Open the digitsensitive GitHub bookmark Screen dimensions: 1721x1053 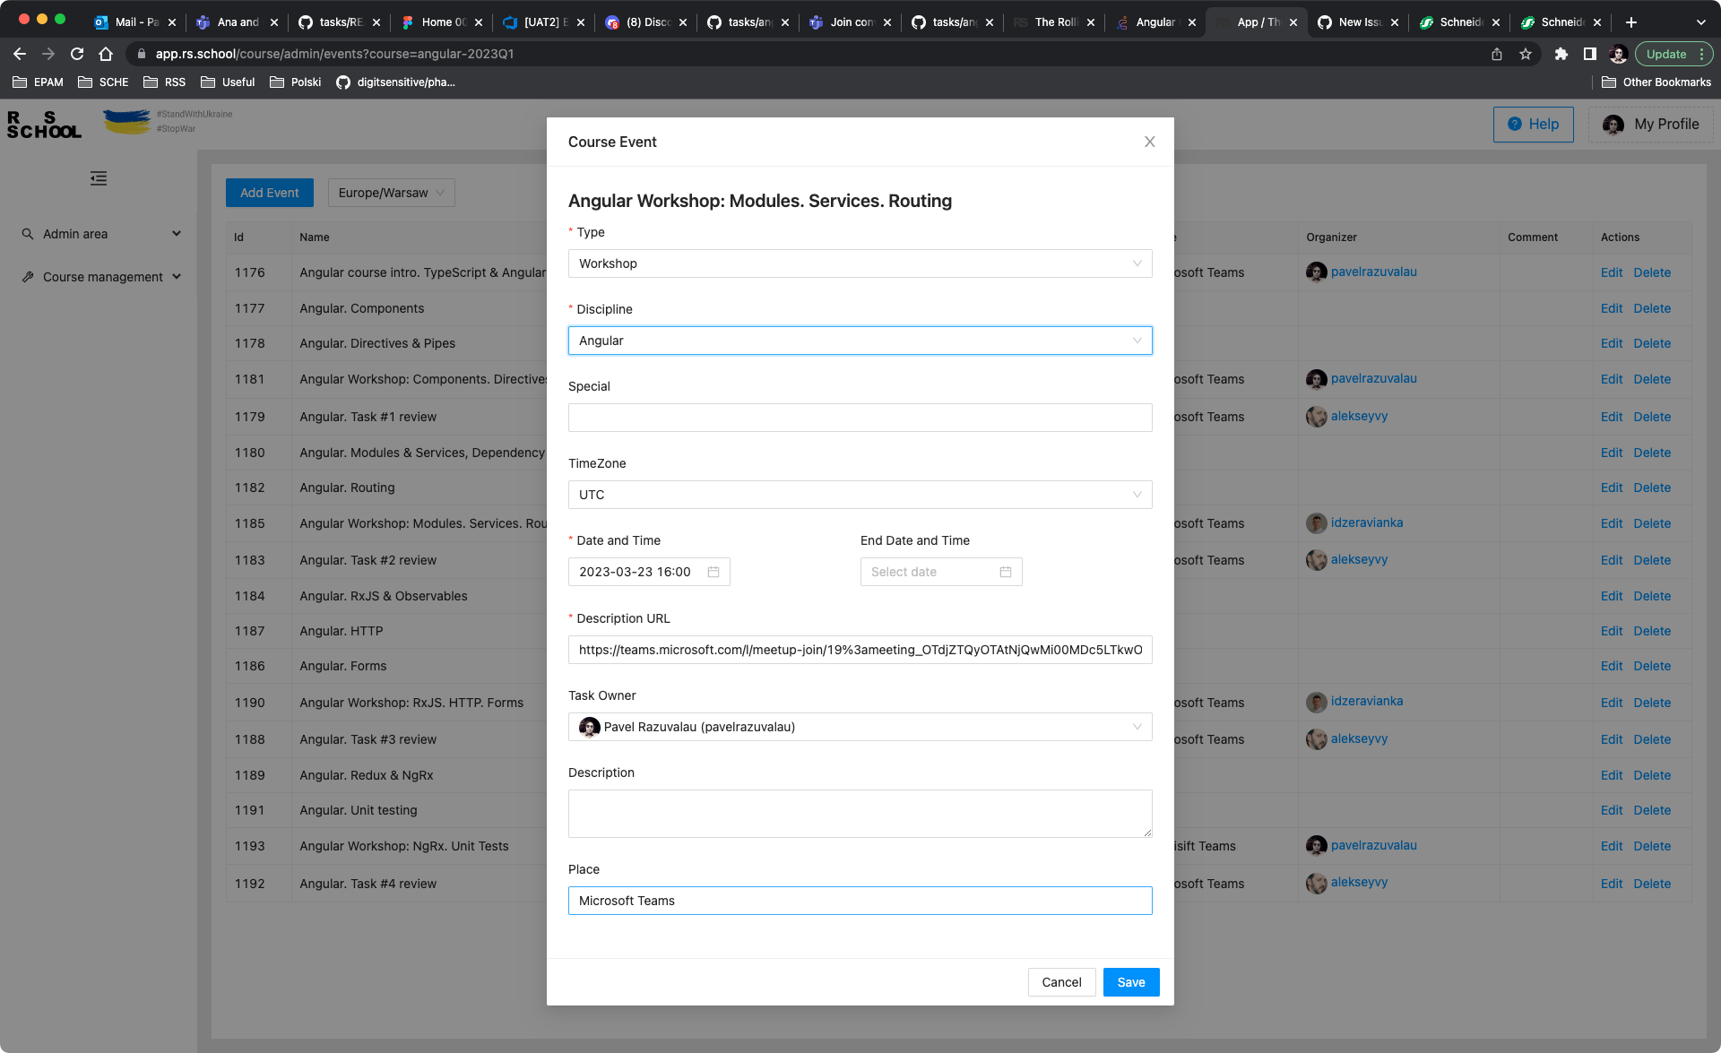coord(395,82)
